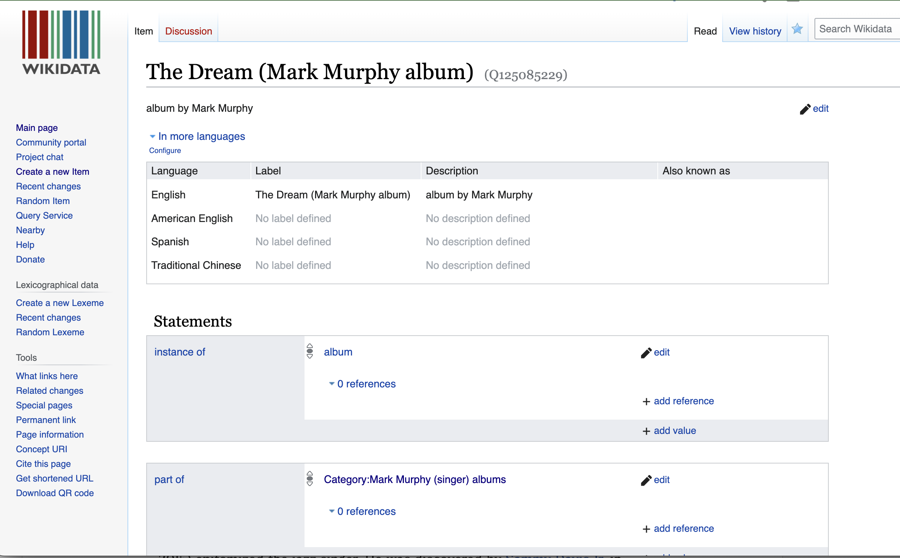Click Traditional Chinese No description defined cell
This screenshot has height=558, width=900.
point(478,265)
